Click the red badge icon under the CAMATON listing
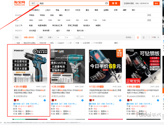164x125 pixels. tap(128, 100)
